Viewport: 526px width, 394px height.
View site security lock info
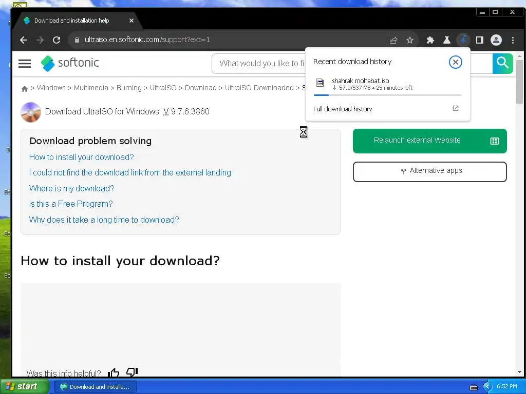(x=77, y=40)
